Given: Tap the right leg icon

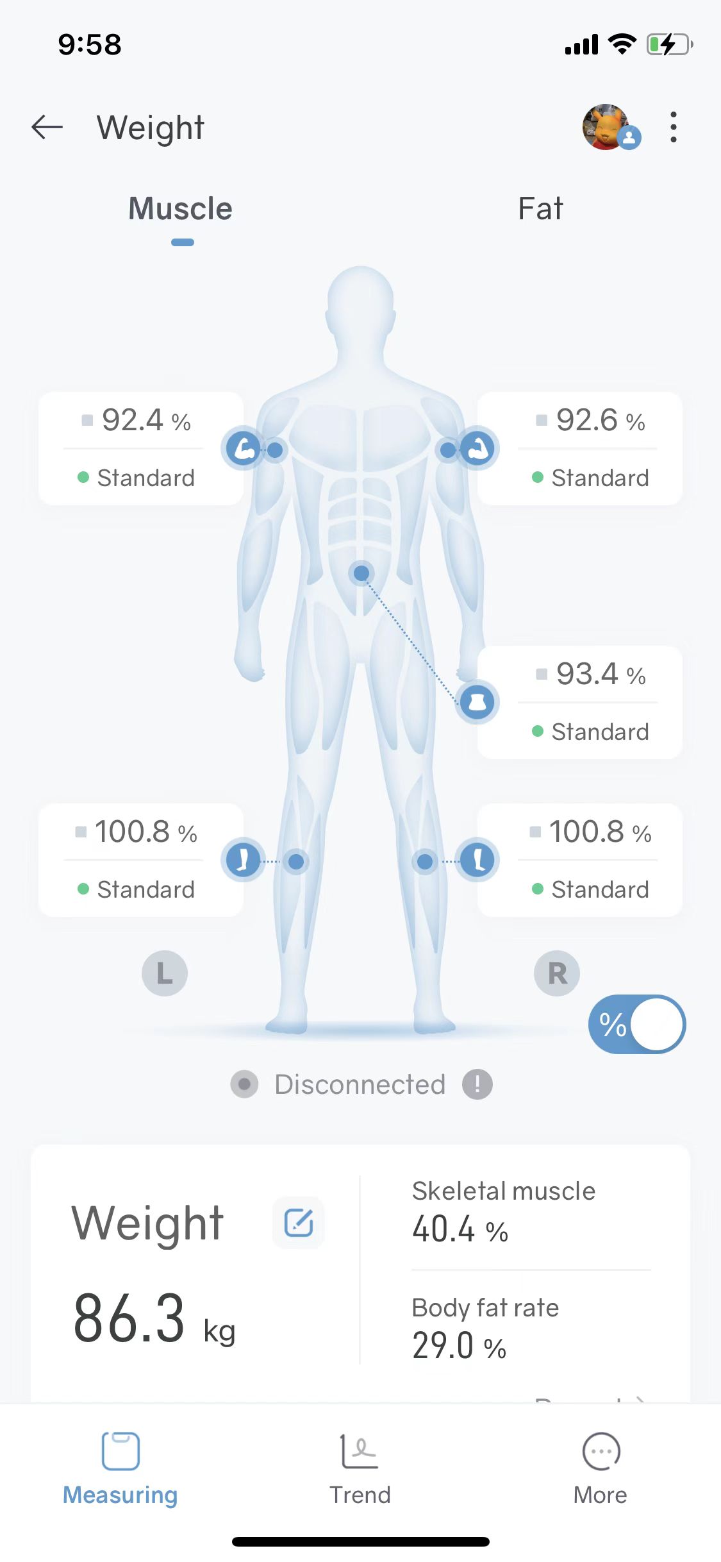Looking at the screenshot, I should (x=477, y=860).
